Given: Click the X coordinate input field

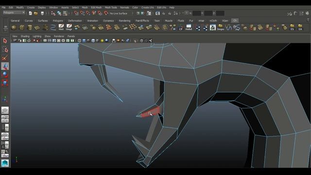Looking at the screenshot, I should pos(196,13).
